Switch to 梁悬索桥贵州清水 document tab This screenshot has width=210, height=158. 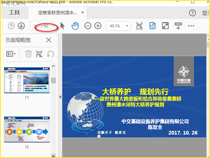57,13
